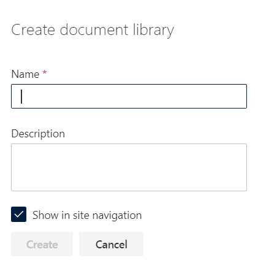Viewport: 258px width, 271px height.
Task: Uncheck the Show in site navigation checkbox
Action: point(18,214)
